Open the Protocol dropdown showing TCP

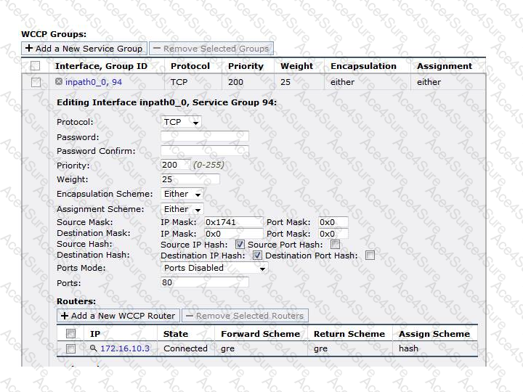(181, 122)
